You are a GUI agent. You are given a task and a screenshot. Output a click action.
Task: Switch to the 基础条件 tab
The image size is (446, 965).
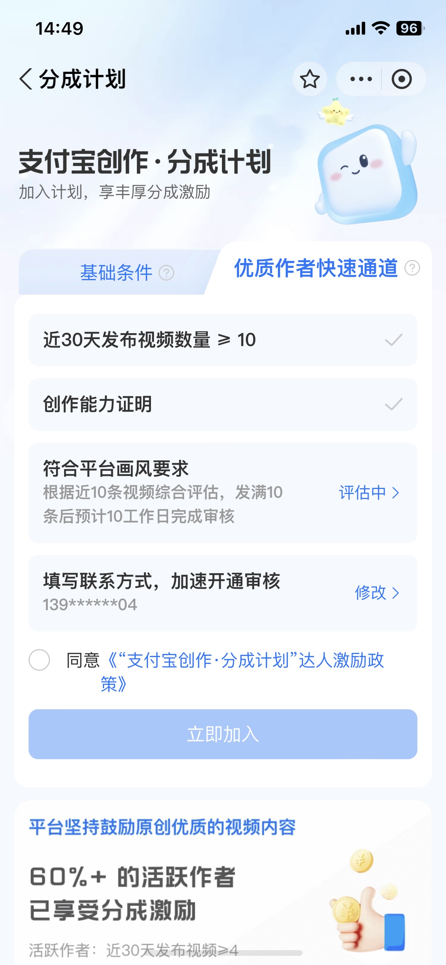coord(117,273)
